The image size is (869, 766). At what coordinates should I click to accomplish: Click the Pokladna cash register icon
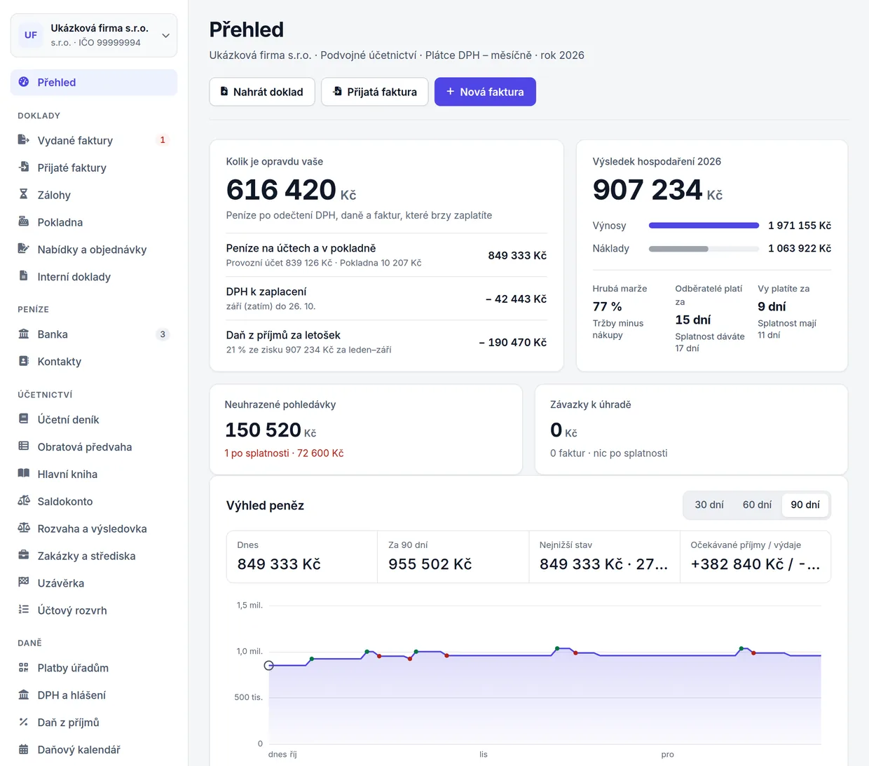point(24,222)
